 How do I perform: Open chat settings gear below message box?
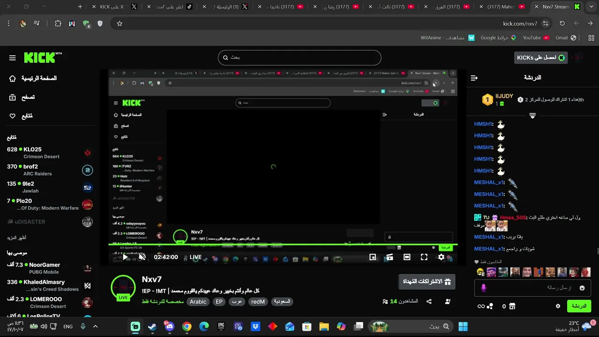[x=558, y=306]
